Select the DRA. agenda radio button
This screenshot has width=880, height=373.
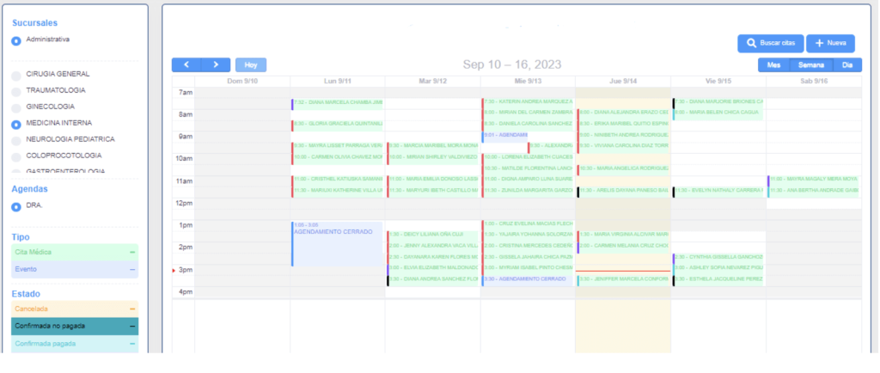click(16, 207)
